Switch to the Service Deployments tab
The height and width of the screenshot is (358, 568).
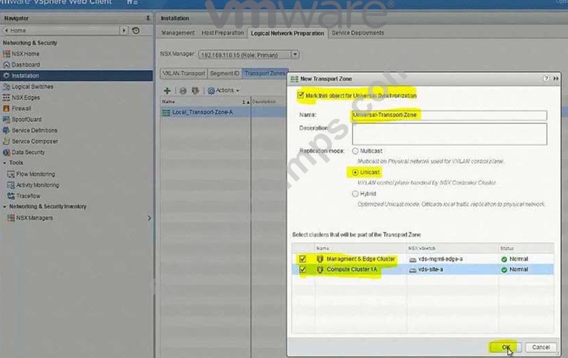click(357, 33)
